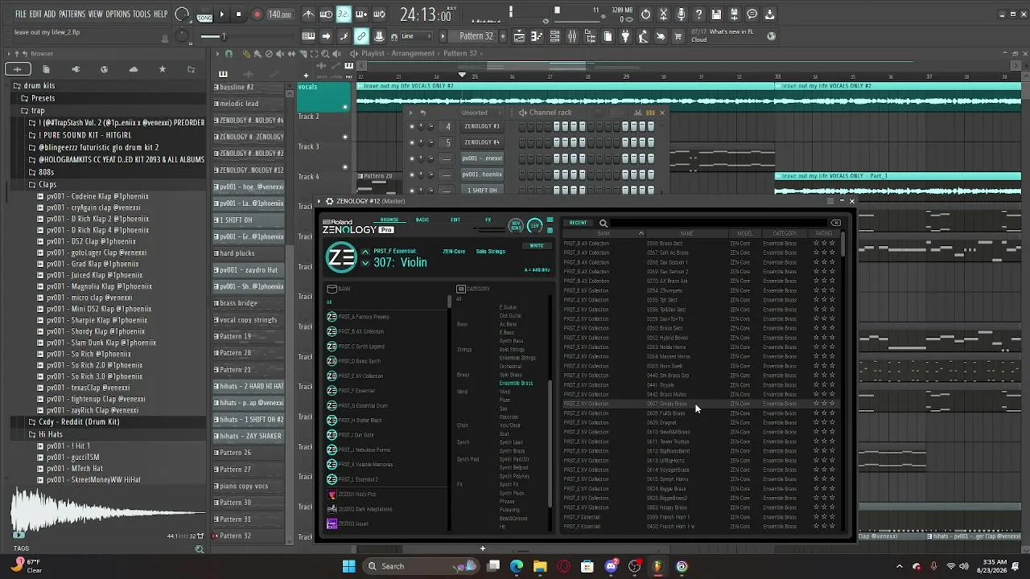The height and width of the screenshot is (579, 1030).
Task: Arm the red Record button
Action: (x=257, y=14)
